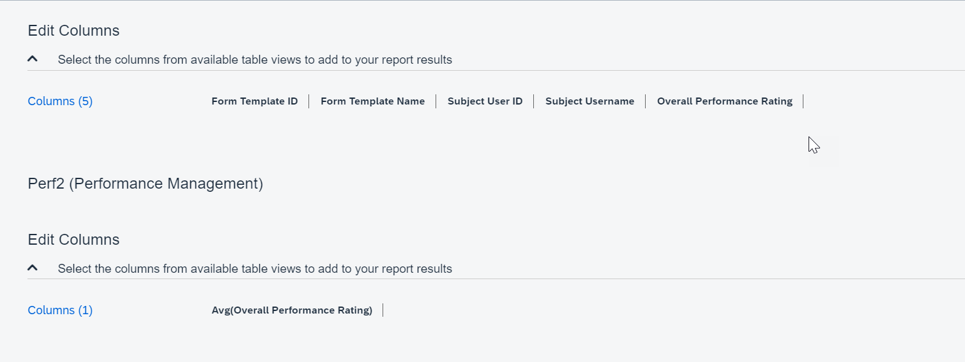Click the column selection hint text above Columns (5)
The height and width of the screenshot is (362, 965).
(255, 60)
